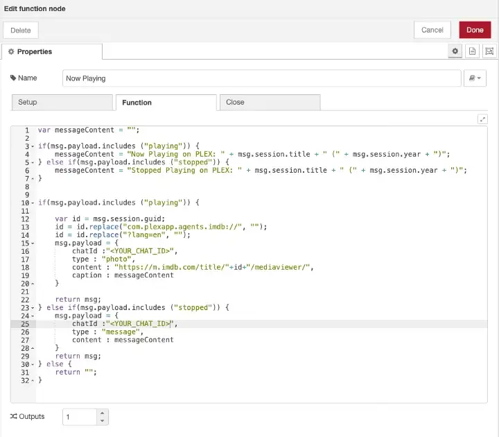Image resolution: width=499 pixels, height=437 pixels.
Task: Collapse code fold at line 24
Action: 33,316
